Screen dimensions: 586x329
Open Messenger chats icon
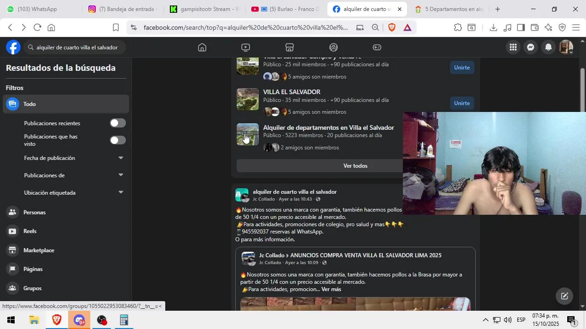[531, 47]
